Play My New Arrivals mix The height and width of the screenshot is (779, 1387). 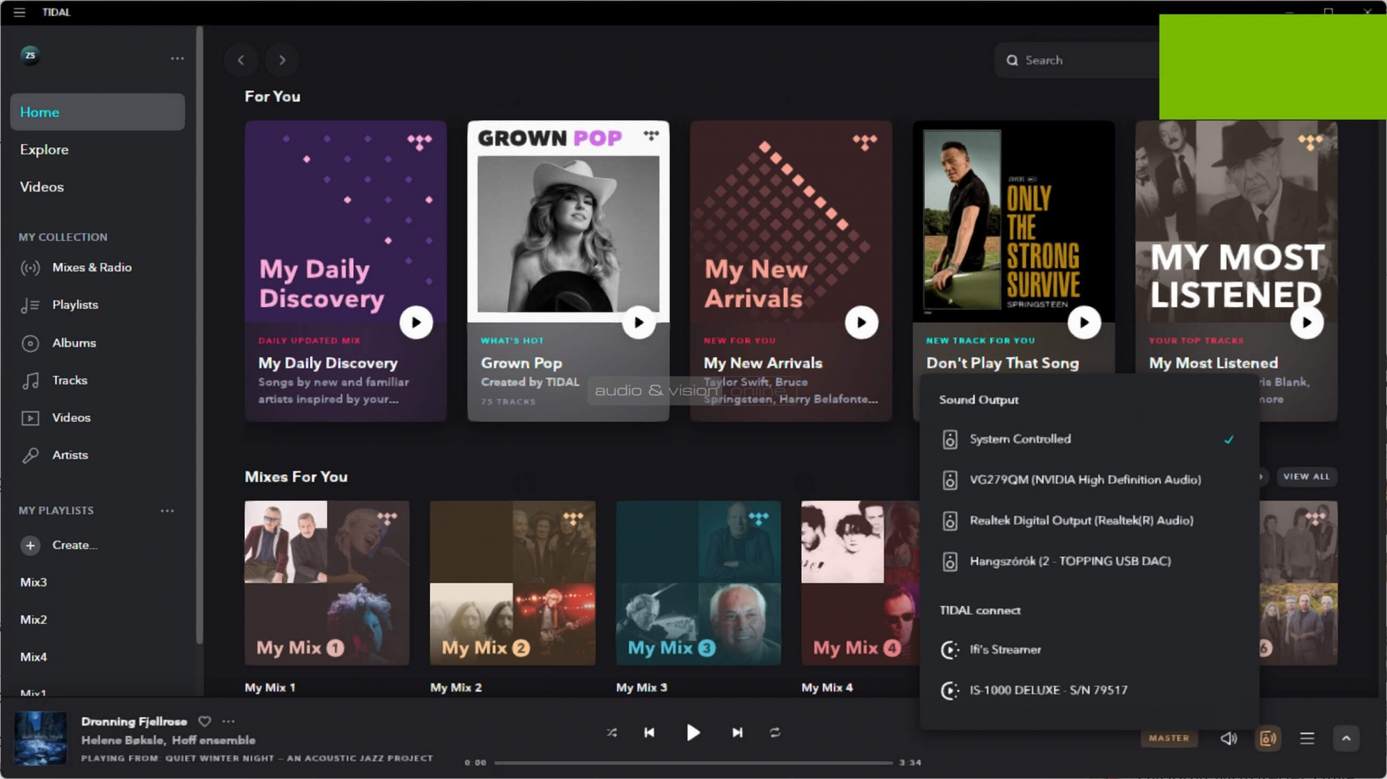(x=861, y=322)
